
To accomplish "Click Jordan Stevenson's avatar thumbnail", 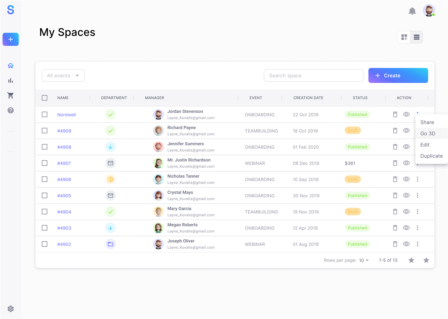I will (158, 114).
